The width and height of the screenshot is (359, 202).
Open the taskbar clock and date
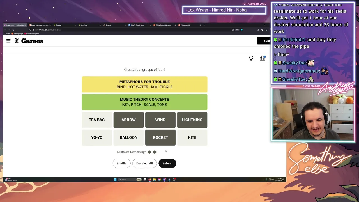point(279,180)
